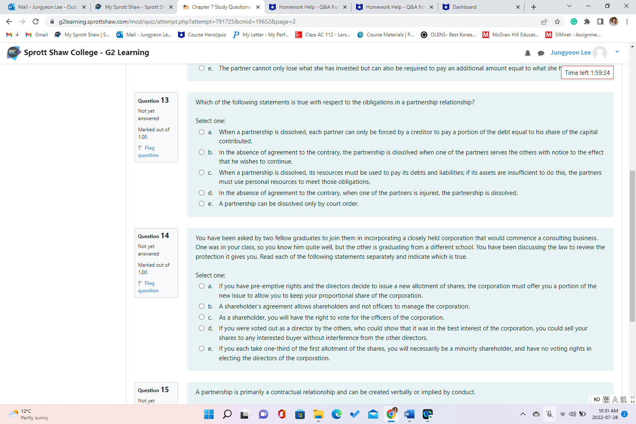636x424 pixels.
Task: Select answer e for Question 14
Action: 201,348
